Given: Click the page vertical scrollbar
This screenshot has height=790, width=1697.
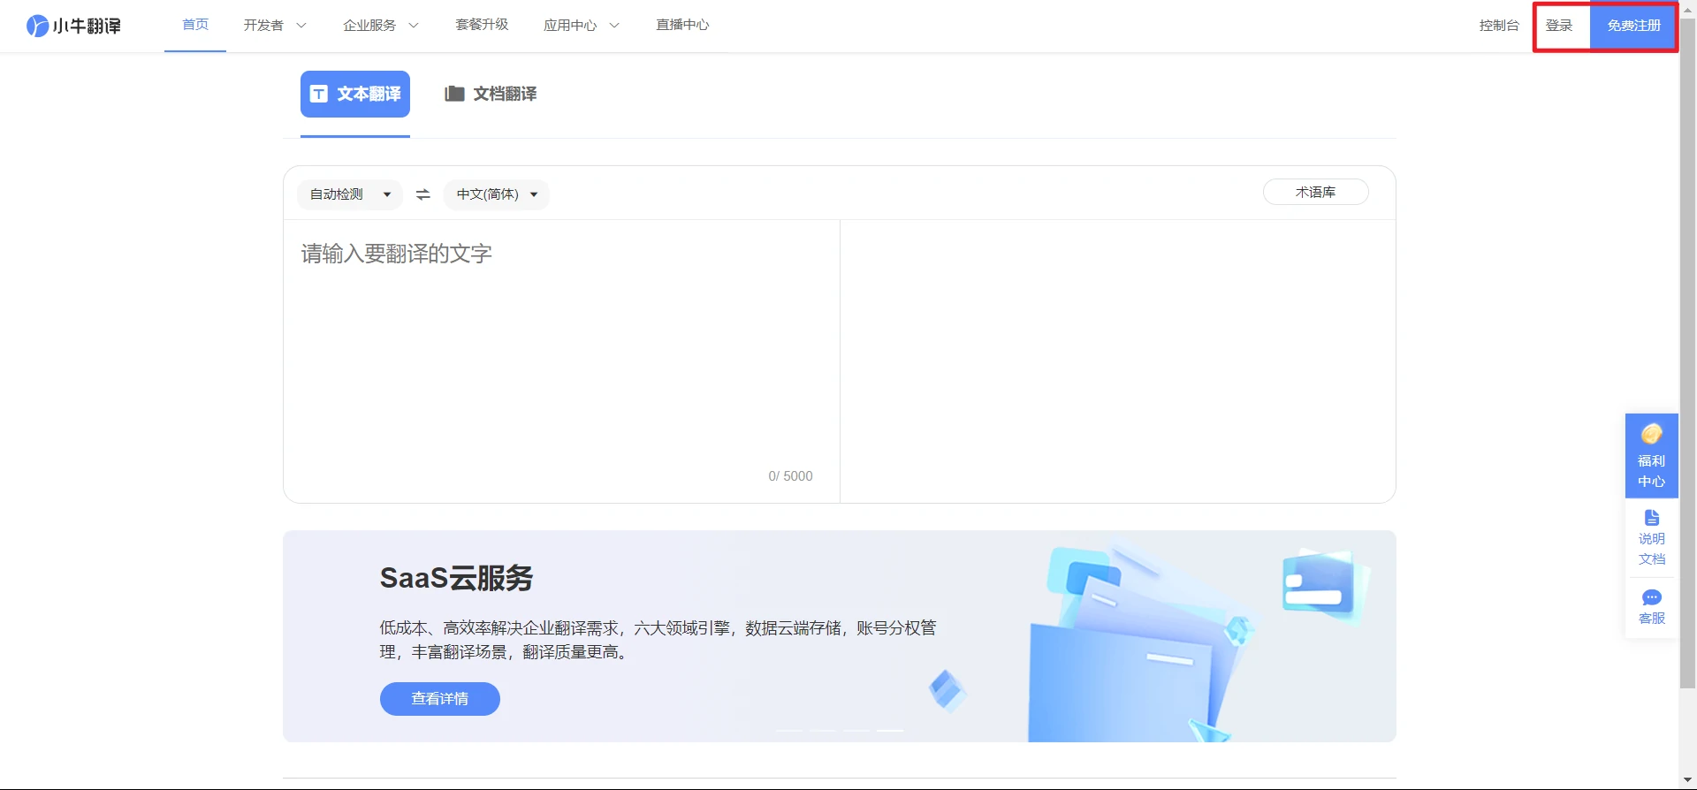Looking at the screenshot, I should pyautogui.click(x=1688, y=353).
